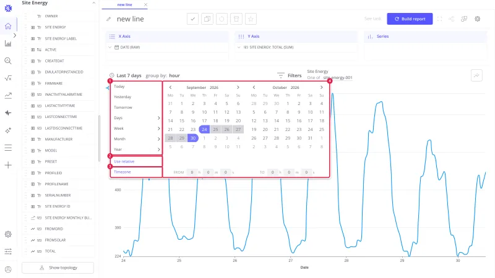495x278 pixels.
Task: Expand the DATE (RAW) X Axis item
Action: coord(110,48)
